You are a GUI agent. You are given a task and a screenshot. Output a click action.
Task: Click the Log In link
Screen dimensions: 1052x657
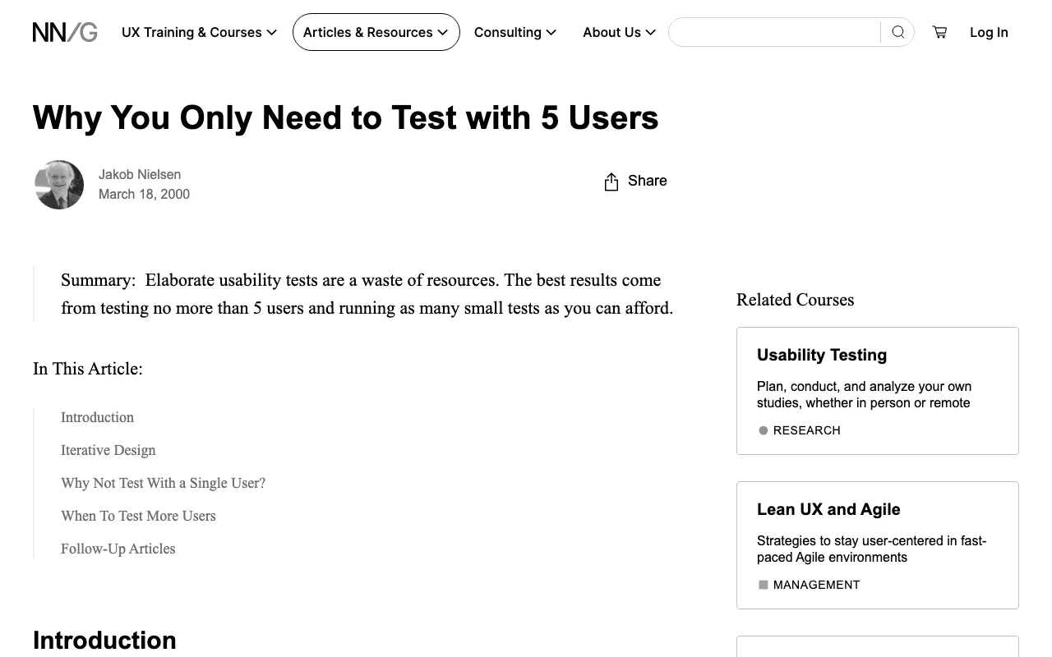click(x=989, y=32)
